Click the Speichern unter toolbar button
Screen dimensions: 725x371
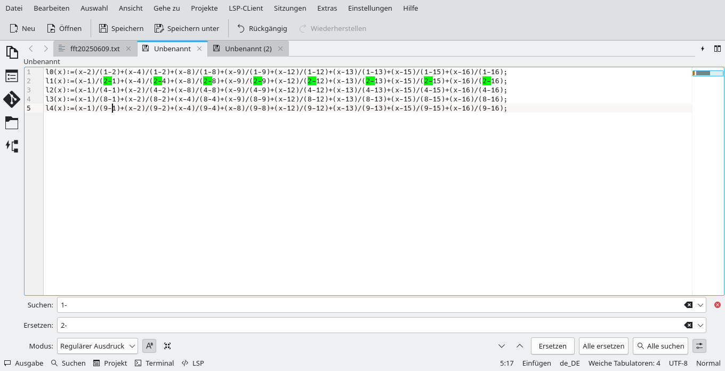point(187,28)
